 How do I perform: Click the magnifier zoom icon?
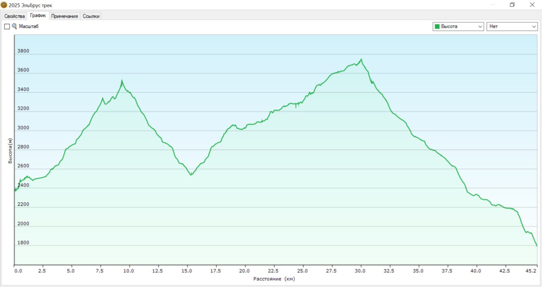coord(14,26)
